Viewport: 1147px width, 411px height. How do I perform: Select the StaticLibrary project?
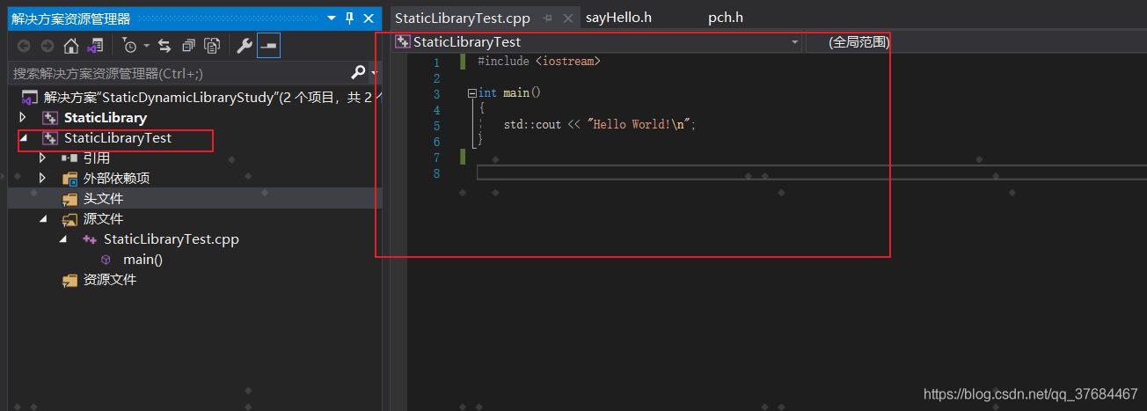pyautogui.click(x=106, y=118)
